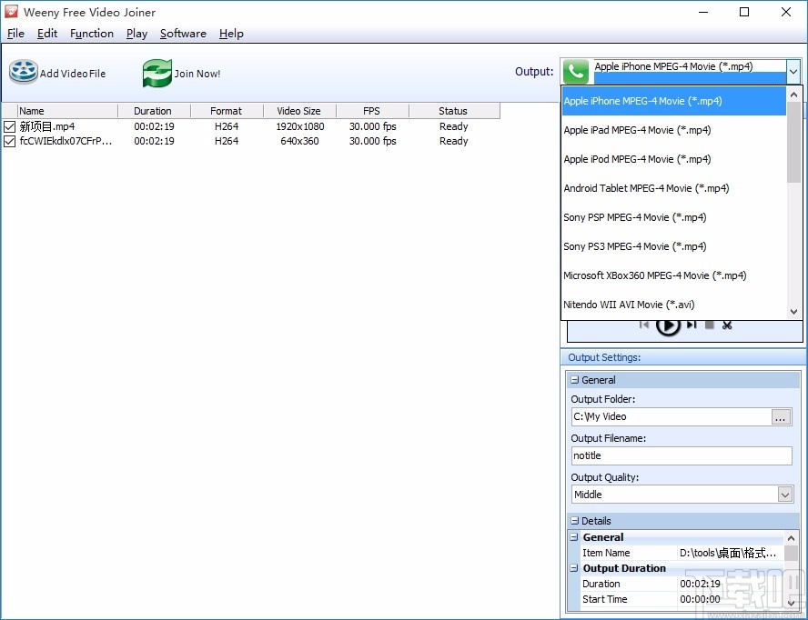Collapse the Output format dropdown arrow
Screen dimensions: 808x620
[793, 72]
